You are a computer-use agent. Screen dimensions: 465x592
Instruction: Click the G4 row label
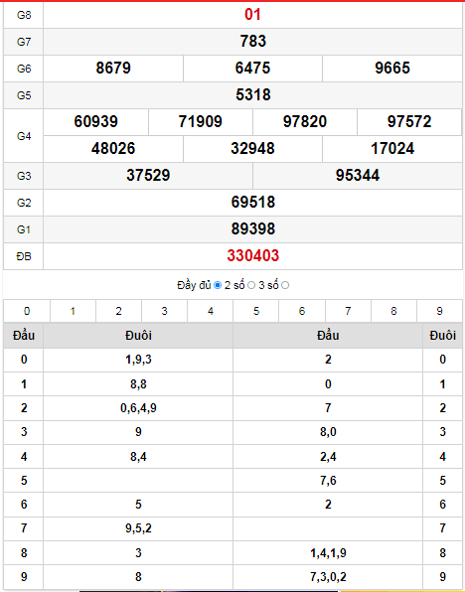point(24,136)
